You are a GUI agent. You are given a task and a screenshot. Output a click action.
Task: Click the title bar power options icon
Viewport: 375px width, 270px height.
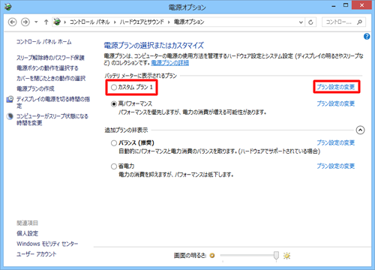[8, 7]
